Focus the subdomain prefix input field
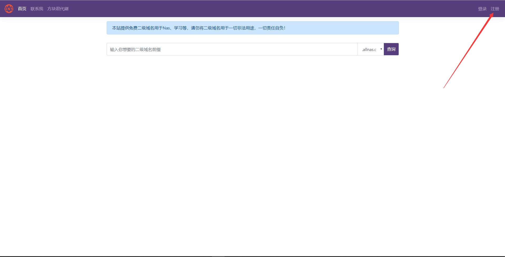The height and width of the screenshot is (257, 505). (x=232, y=49)
